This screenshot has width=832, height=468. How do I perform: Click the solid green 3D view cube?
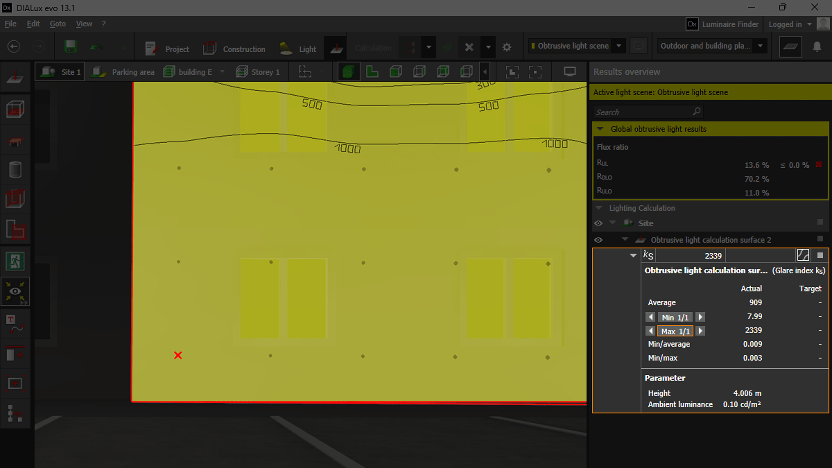click(x=348, y=71)
